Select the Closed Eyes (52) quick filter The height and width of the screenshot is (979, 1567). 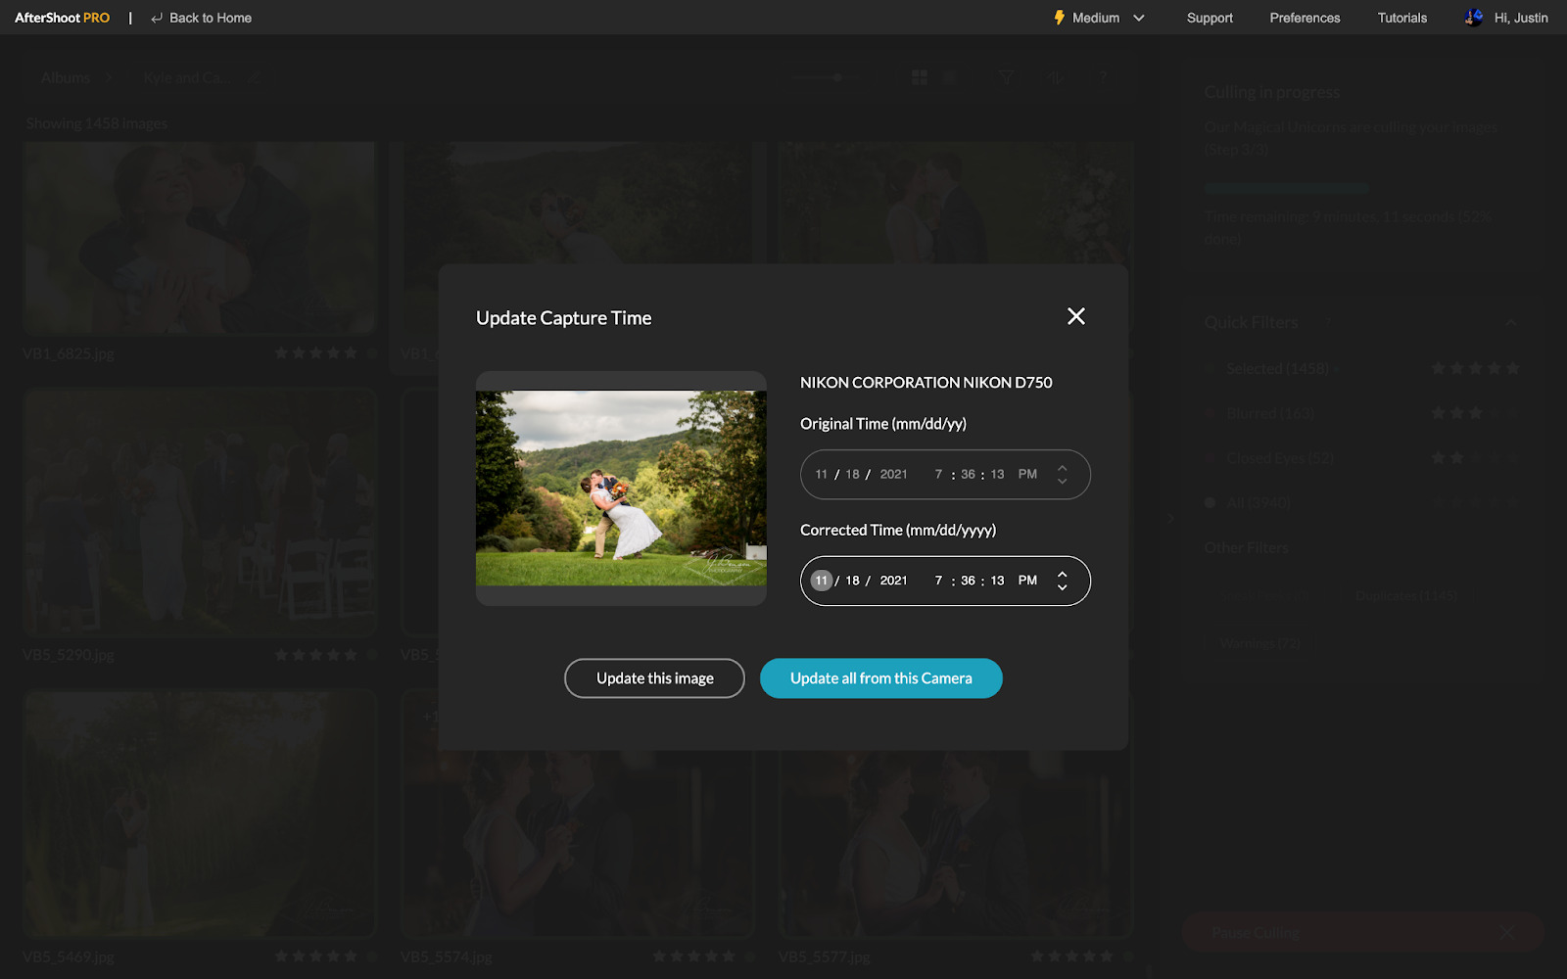tap(1280, 458)
